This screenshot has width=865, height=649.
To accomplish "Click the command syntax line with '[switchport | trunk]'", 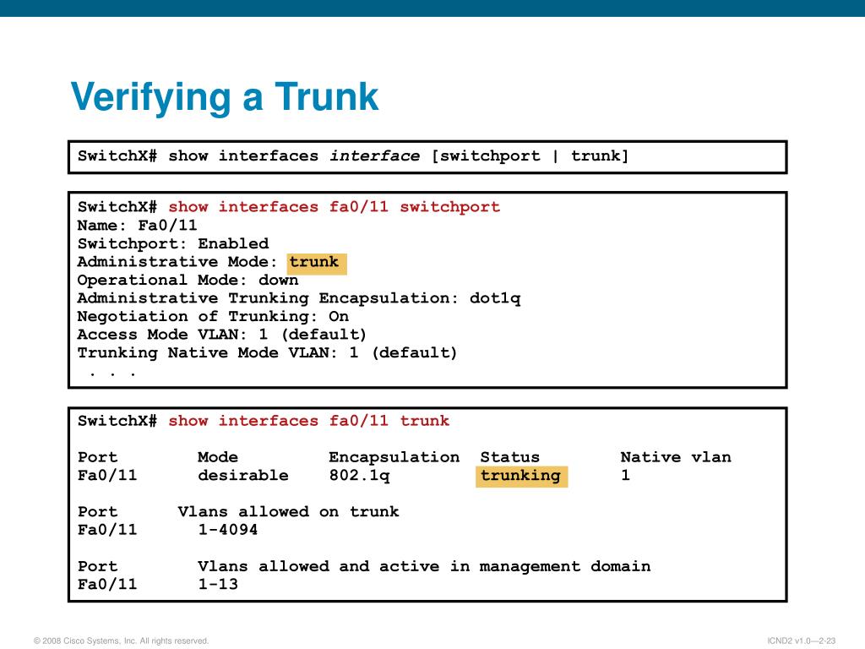I will [x=353, y=156].
